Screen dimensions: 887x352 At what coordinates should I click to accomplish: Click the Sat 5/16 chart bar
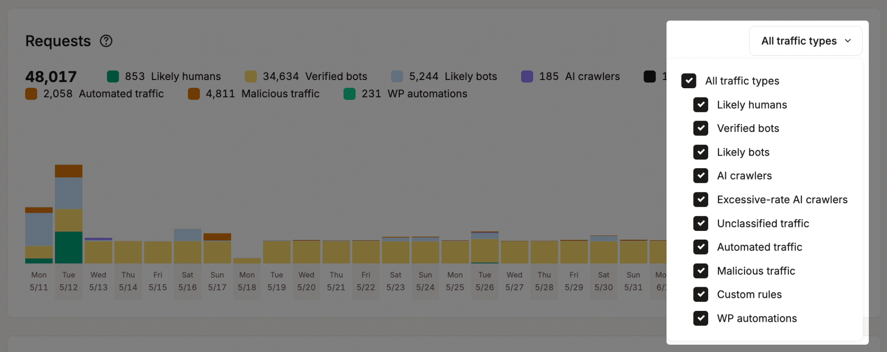188,246
